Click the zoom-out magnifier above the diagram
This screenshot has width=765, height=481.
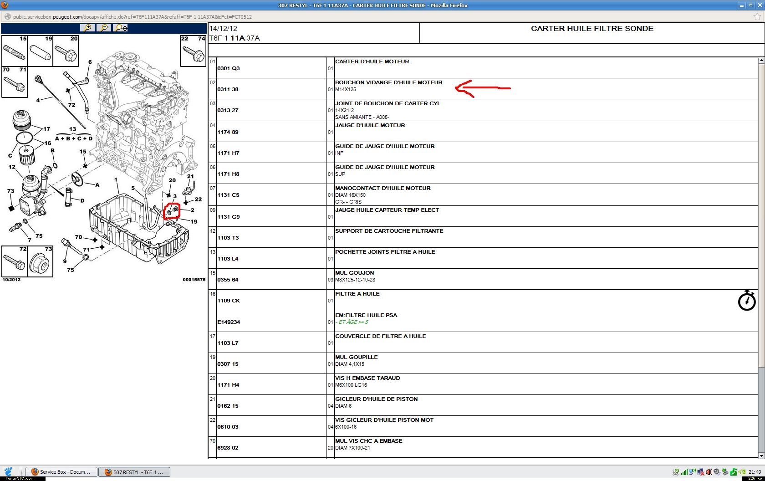tap(104, 28)
